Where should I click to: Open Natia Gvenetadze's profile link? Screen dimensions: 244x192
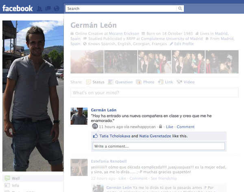point(155,136)
